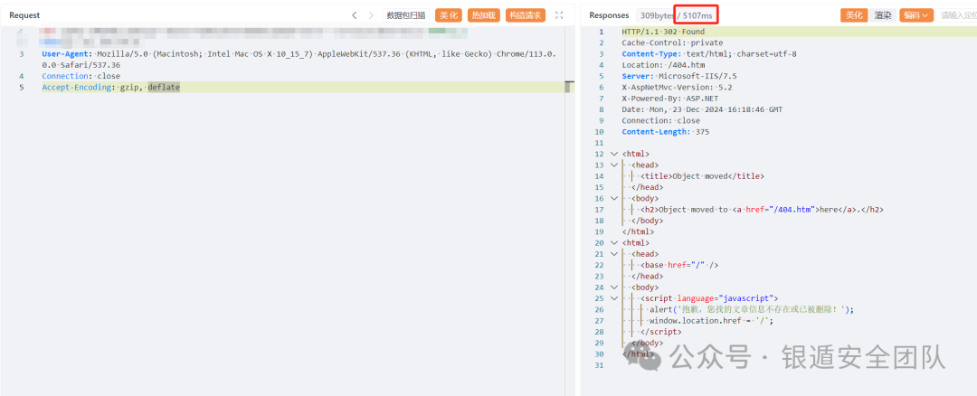Click the alert( statement on line 26
The width and height of the screenshot is (977, 396).
tap(752, 309)
